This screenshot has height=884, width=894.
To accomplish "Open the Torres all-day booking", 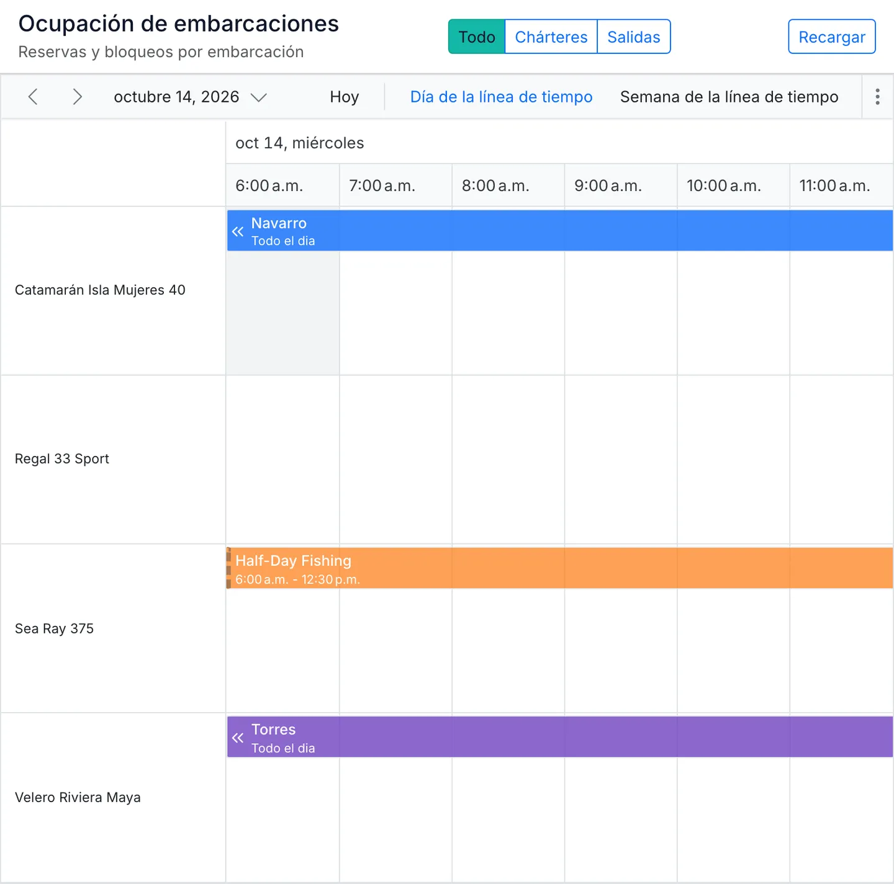I will [x=560, y=737].
